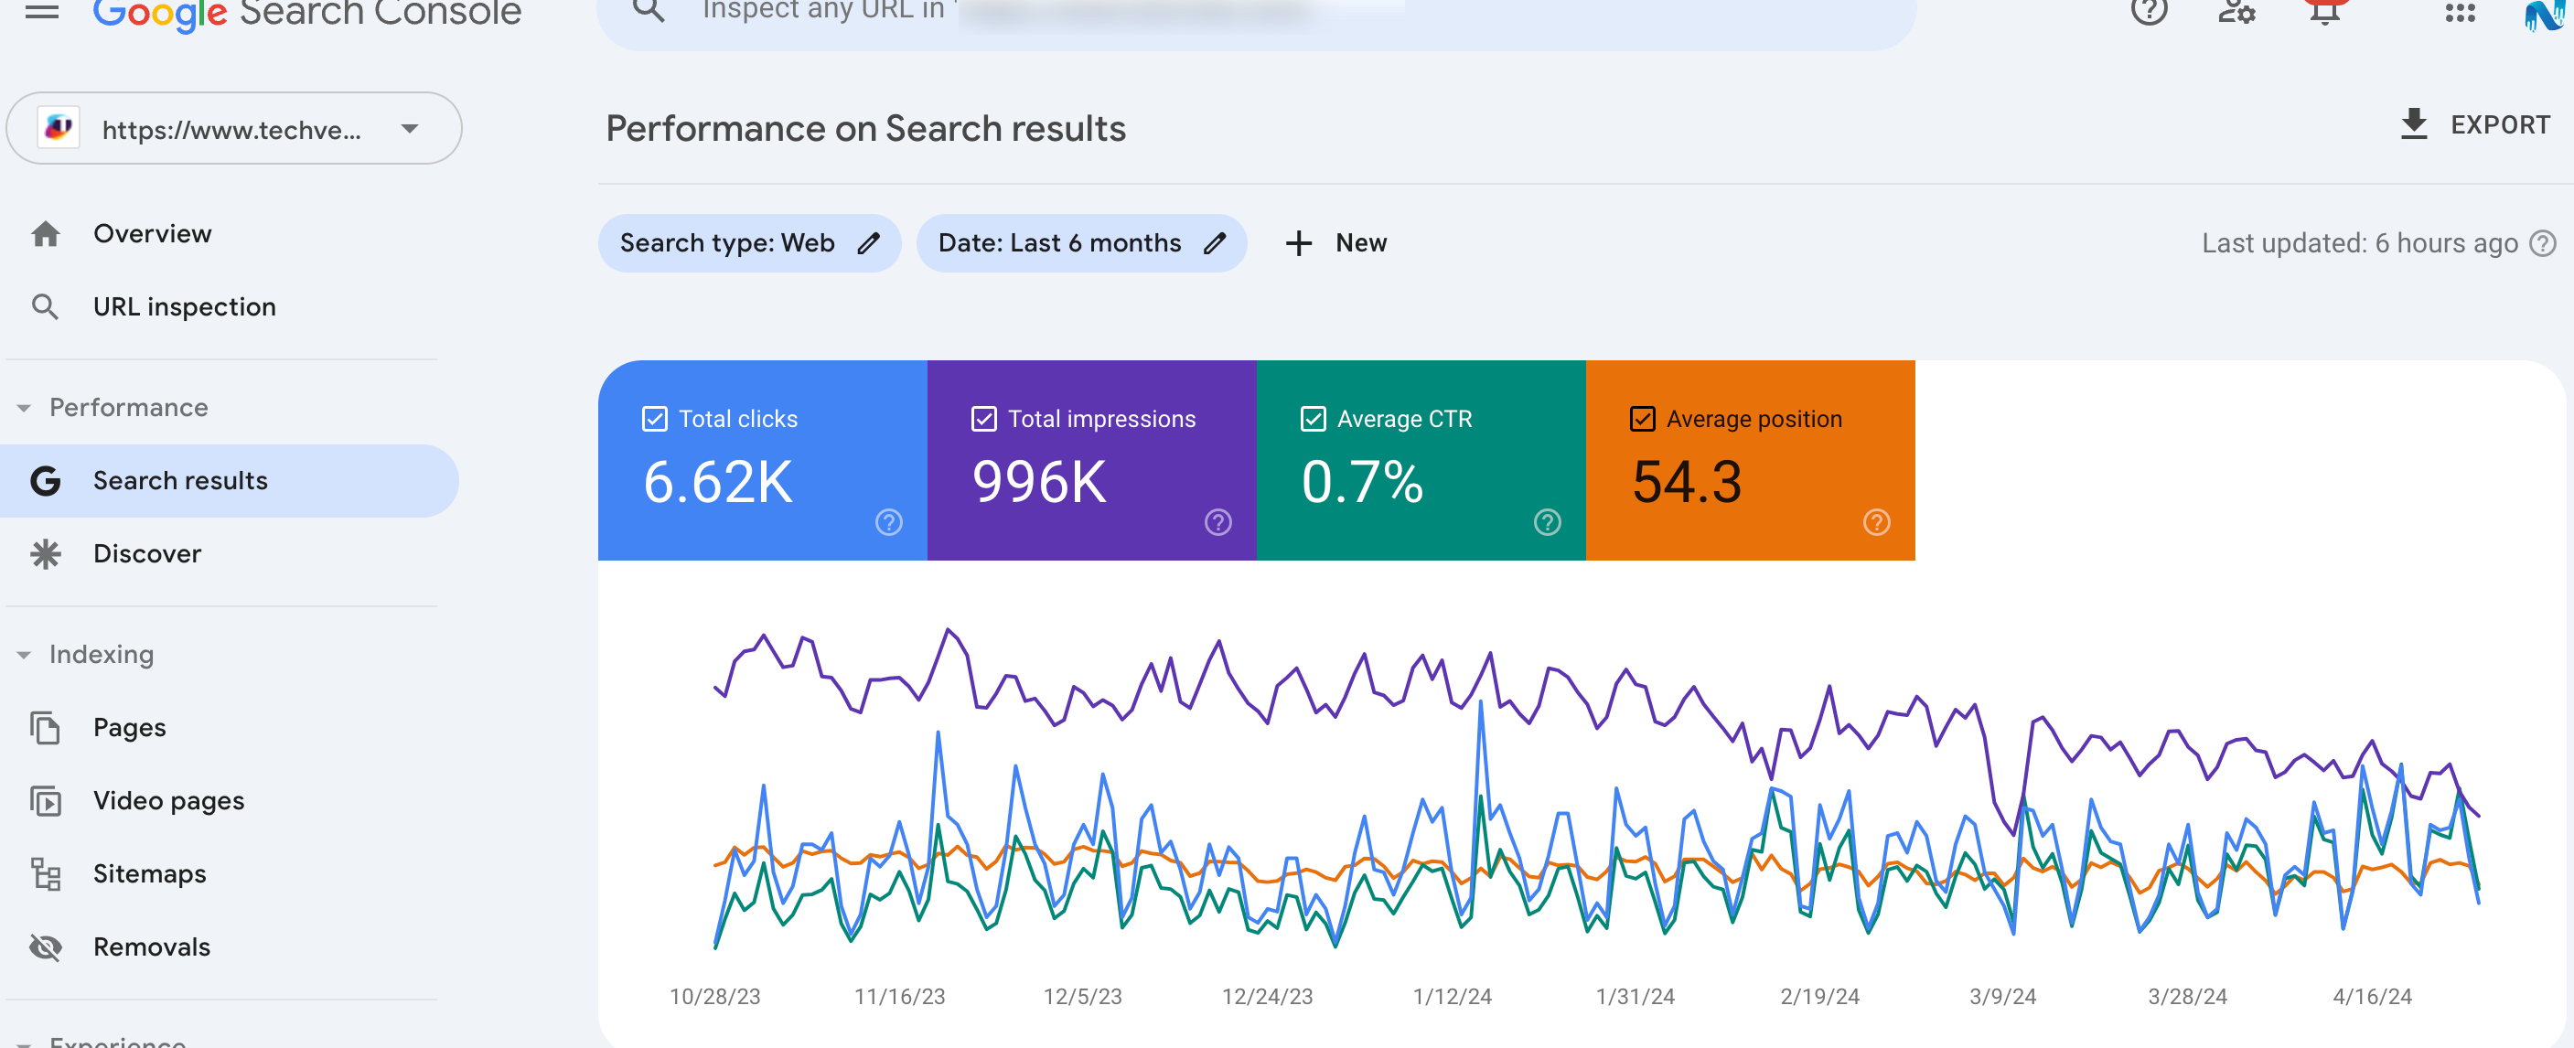
Task: Click the Discover asterisk icon
Action: click(46, 553)
